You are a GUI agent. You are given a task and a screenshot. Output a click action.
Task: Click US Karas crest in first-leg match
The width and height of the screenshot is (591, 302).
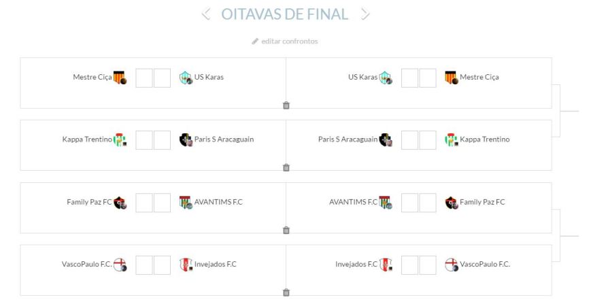click(x=185, y=78)
